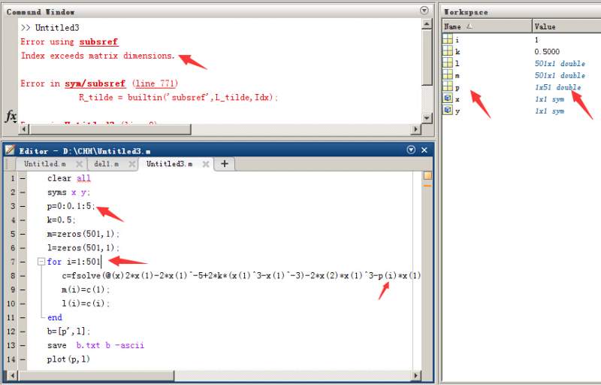
Task: Click the 'clear all' code line
Action: (69, 178)
